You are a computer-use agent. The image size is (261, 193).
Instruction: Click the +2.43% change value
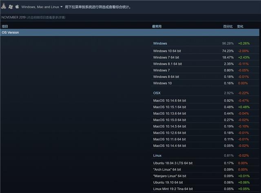[x=244, y=57]
